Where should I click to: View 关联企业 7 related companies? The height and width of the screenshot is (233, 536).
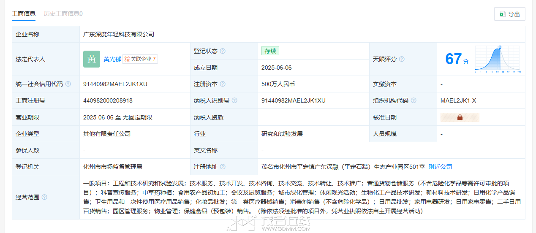tap(140, 59)
